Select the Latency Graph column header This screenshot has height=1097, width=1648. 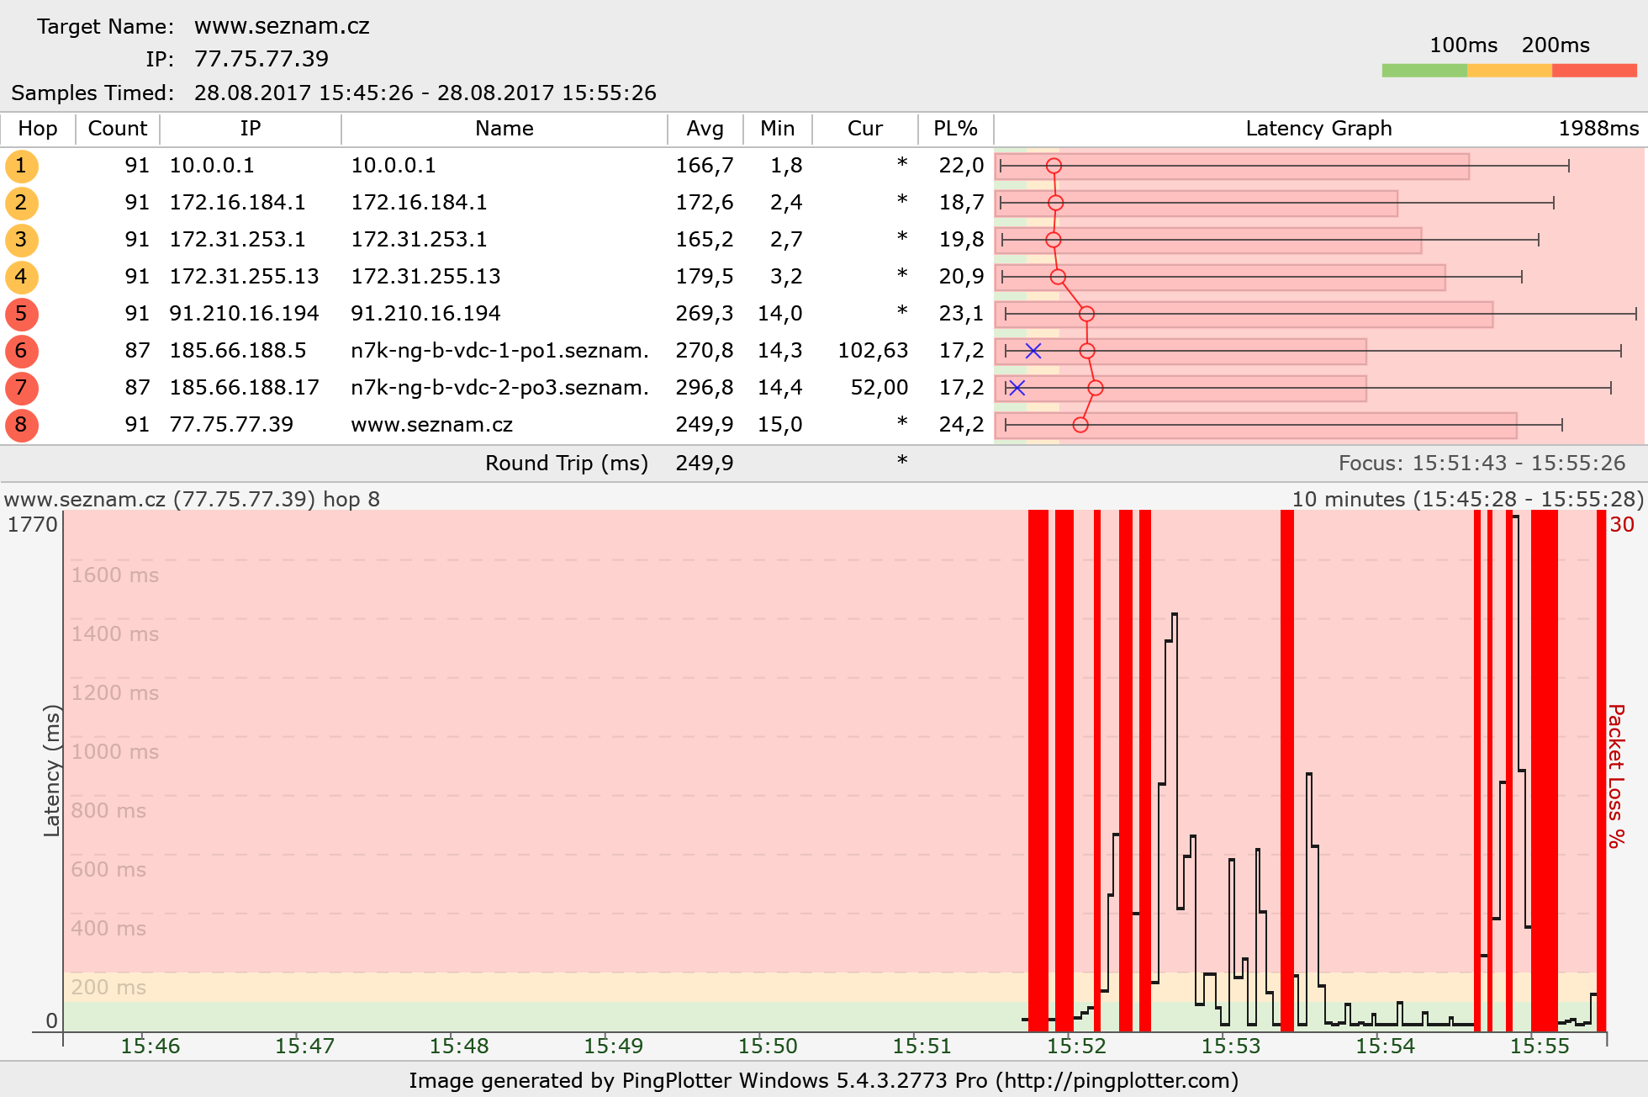1318,129
